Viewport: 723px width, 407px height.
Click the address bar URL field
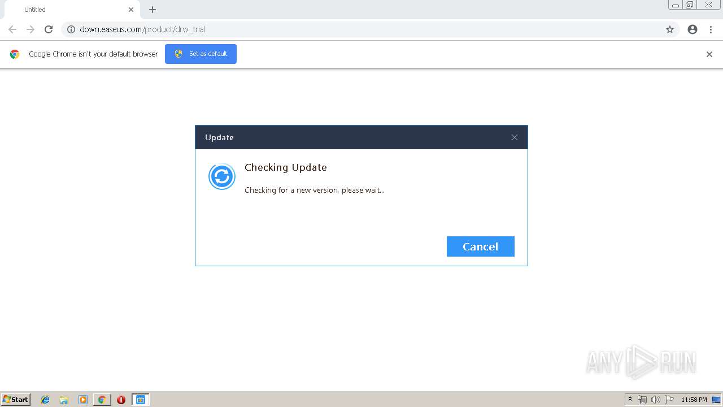(x=370, y=29)
